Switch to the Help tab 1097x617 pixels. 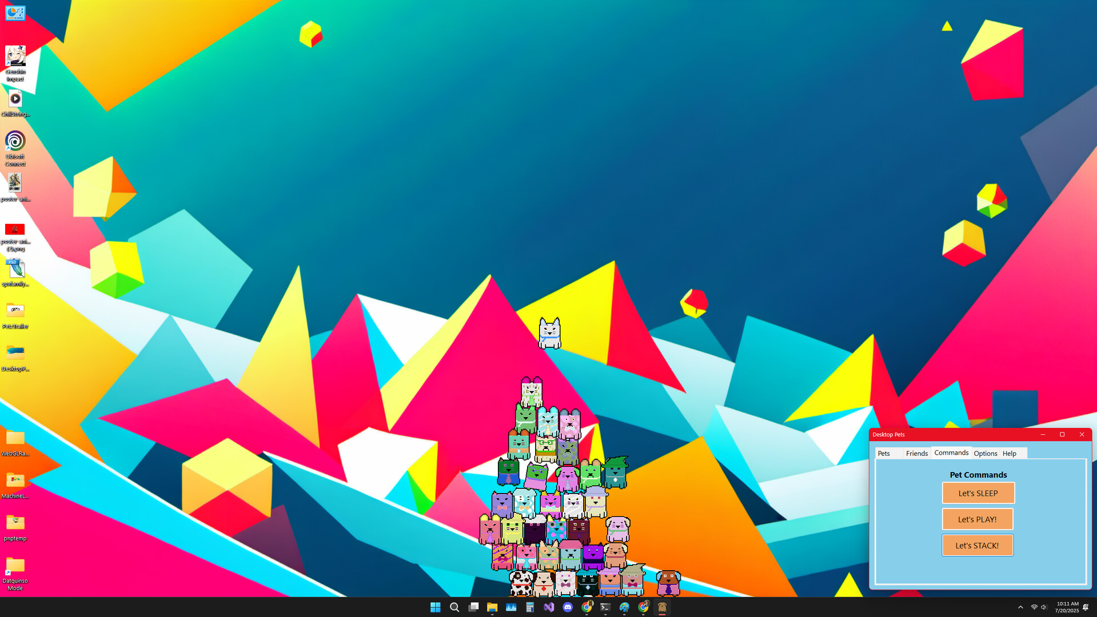point(1009,453)
